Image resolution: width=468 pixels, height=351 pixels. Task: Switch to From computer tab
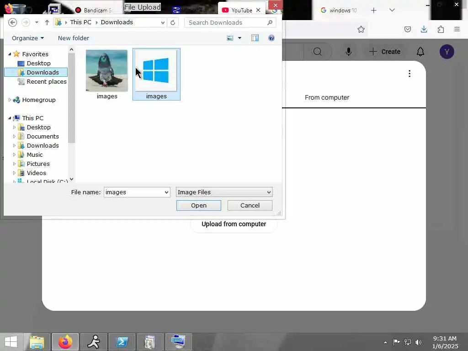[327, 98]
